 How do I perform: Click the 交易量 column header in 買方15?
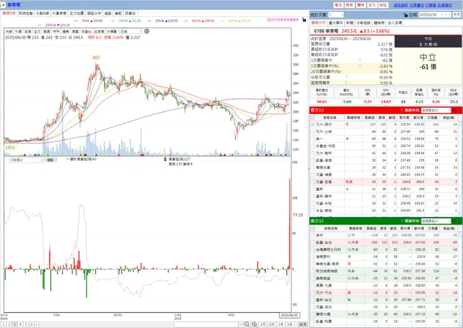click(x=432, y=118)
